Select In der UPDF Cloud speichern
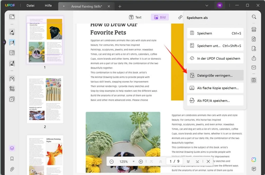This screenshot has height=175, width=265. pyautogui.click(x=215, y=58)
